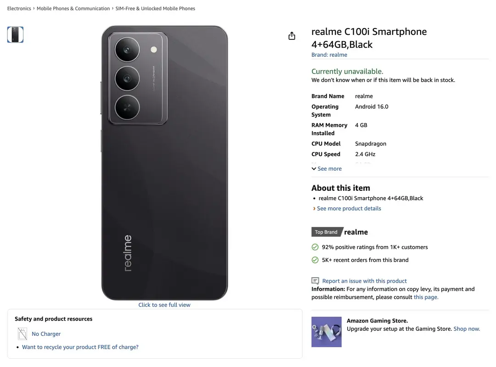
Task: Open the Shop now link
Action: pyautogui.click(x=466, y=328)
